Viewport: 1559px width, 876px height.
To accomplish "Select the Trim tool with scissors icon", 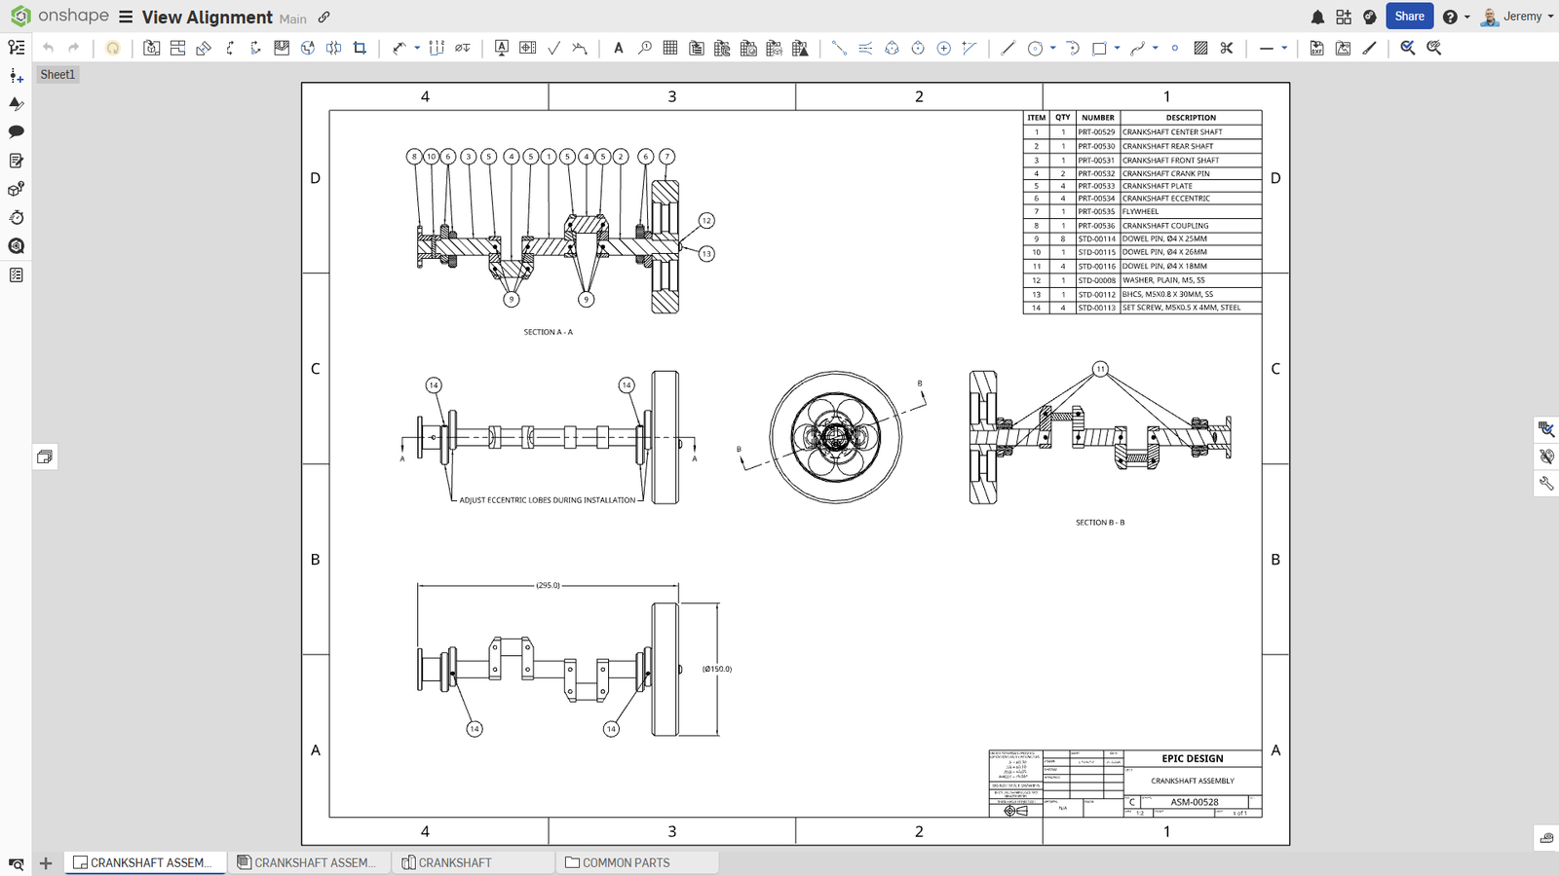I will [x=1227, y=48].
